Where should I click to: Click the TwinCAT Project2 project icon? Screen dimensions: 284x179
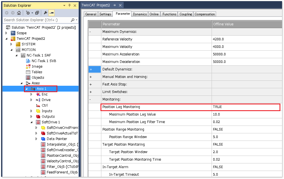13,39
